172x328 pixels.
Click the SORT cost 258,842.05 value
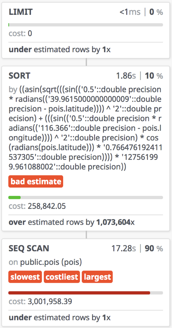47,207
